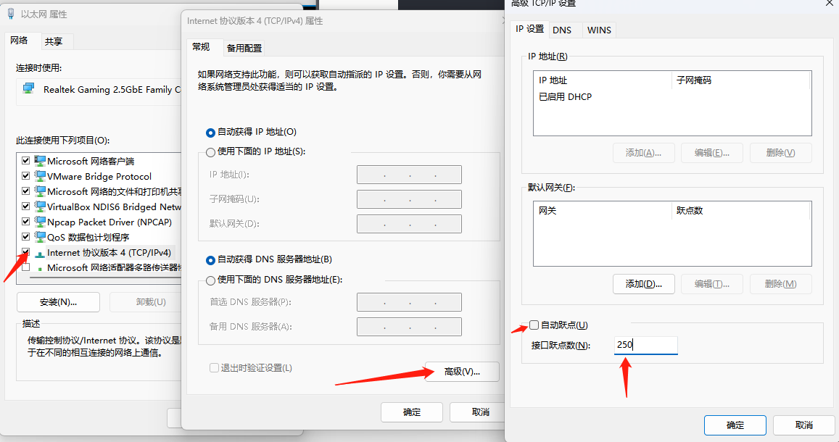
Task: Click the Microsoft 网络客户端 item icon
Action: coord(40,161)
